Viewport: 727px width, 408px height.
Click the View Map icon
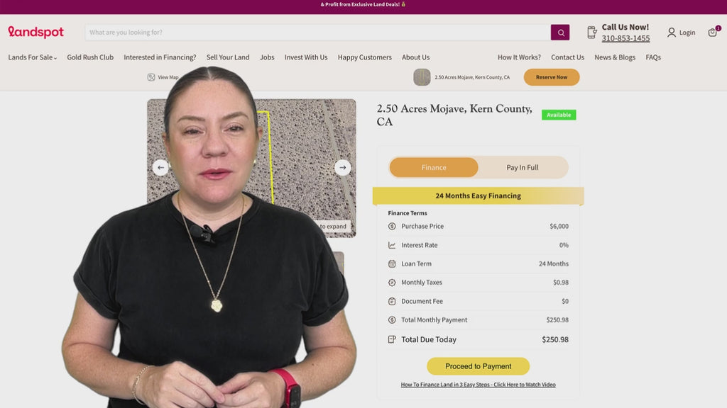point(151,77)
